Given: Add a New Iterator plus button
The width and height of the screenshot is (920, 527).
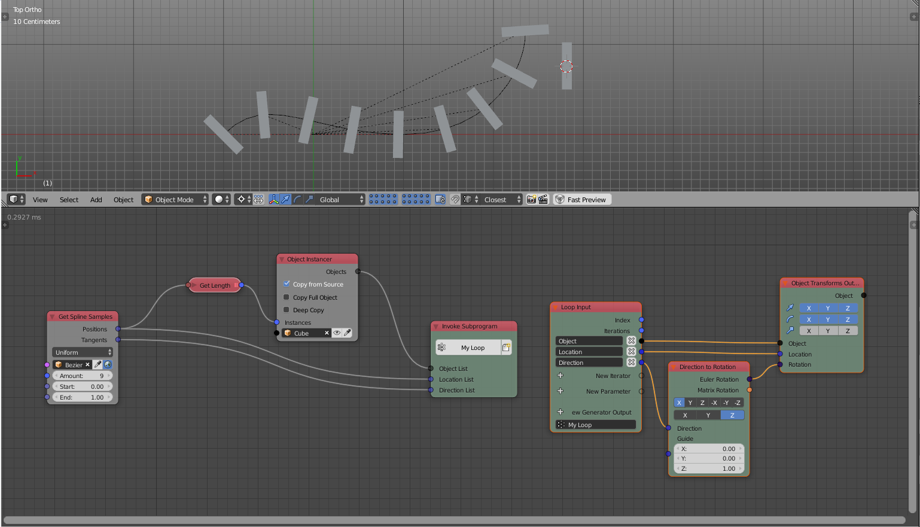Looking at the screenshot, I should tap(560, 376).
